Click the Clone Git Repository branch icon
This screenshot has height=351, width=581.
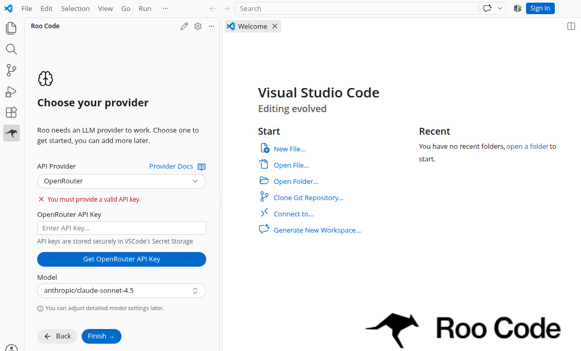coord(264,196)
